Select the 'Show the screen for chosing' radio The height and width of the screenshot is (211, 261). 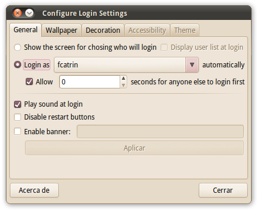click(18, 47)
